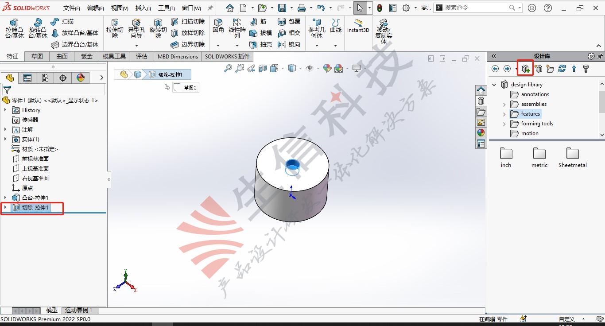Switch to the 钣金 ribbon tab
Image resolution: width=605 pixels, height=326 pixels.
coord(87,56)
